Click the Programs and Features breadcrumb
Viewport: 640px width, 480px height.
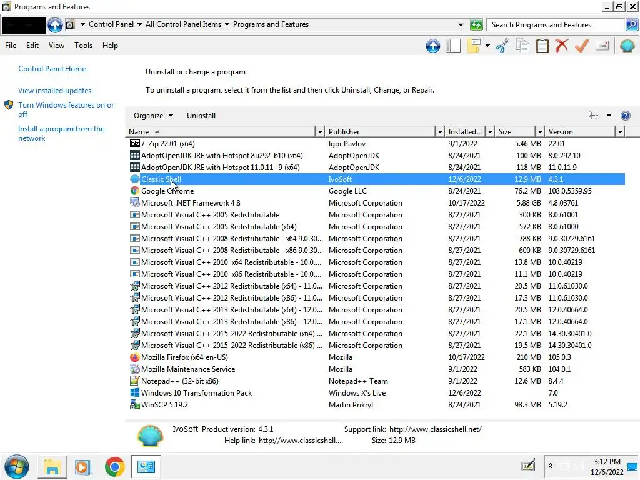coord(271,24)
